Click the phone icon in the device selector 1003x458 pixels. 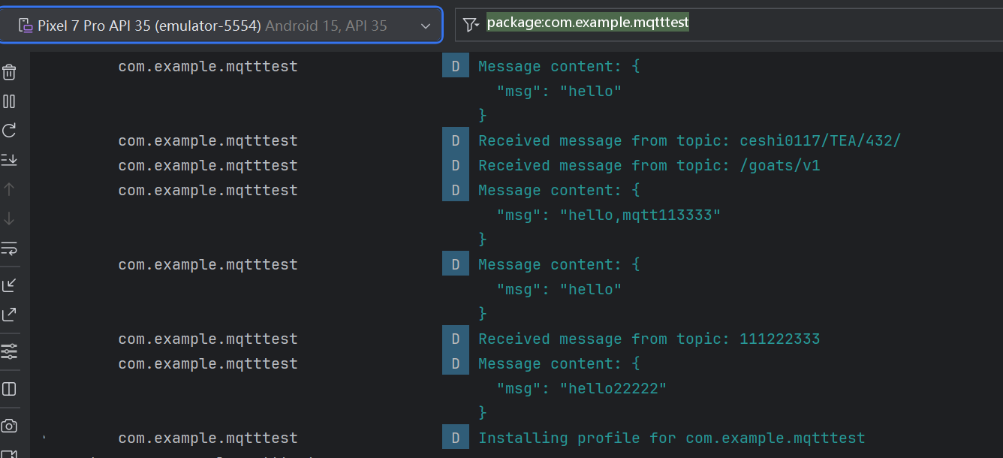click(25, 26)
